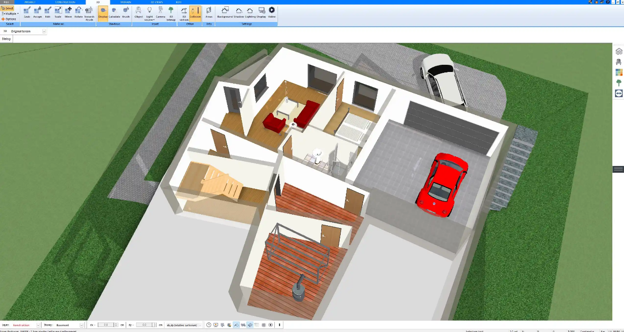Toggle the Collision detection button
The image size is (624, 332).
[x=195, y=13]
